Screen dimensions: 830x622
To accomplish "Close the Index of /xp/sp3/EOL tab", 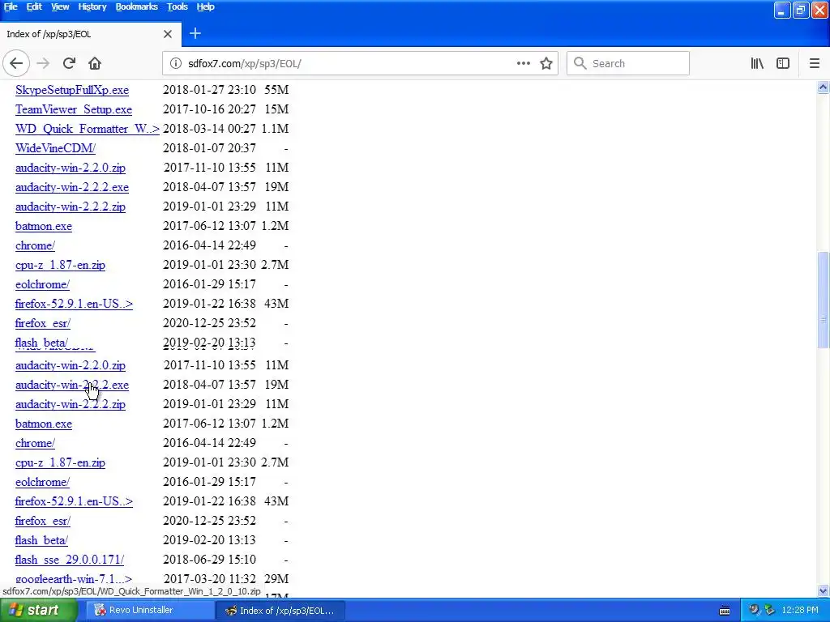I will [168, 34].
